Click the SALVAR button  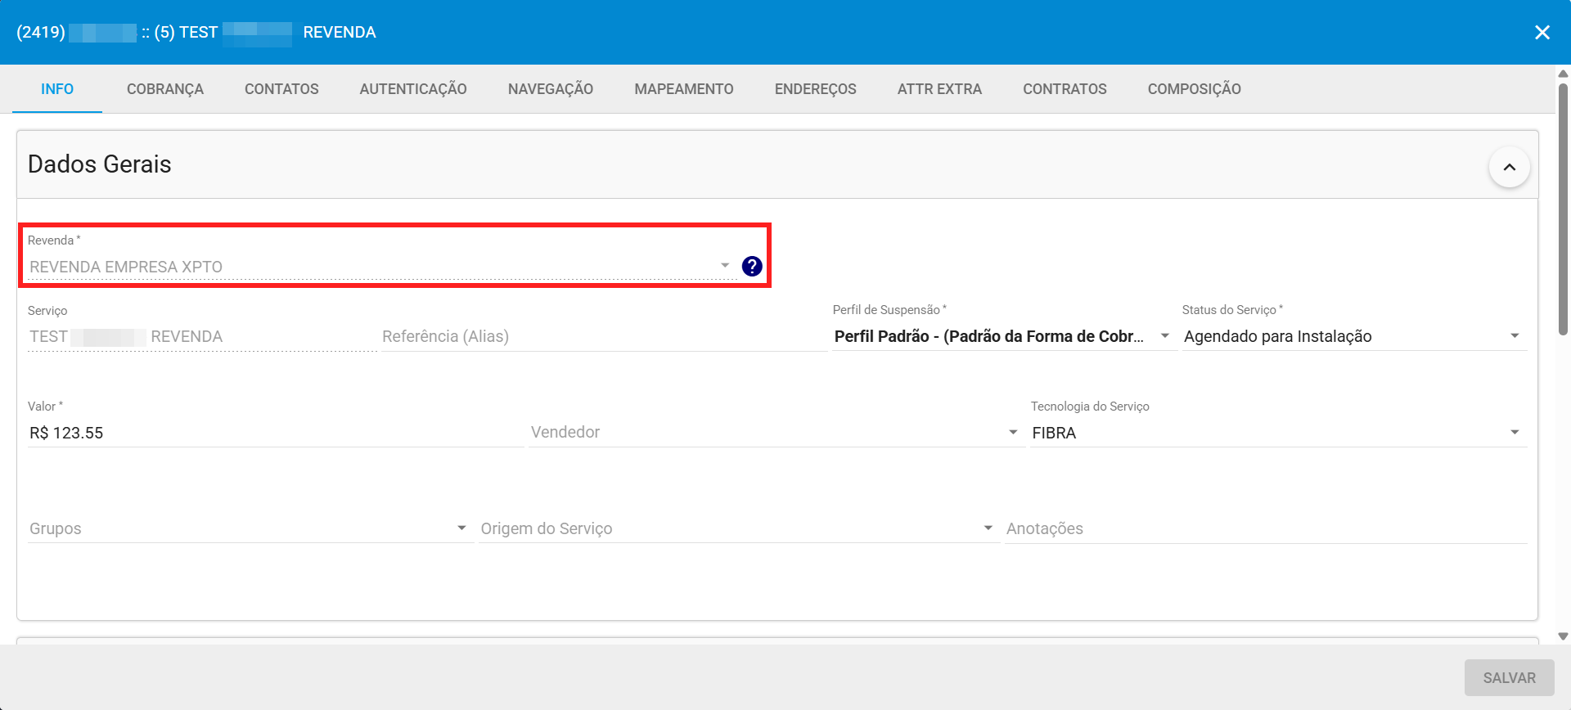tap(1510, 678)
